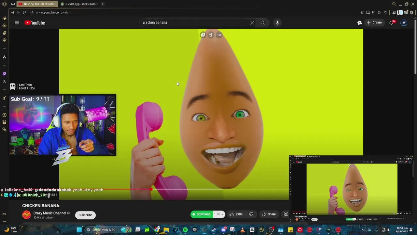Open the YouTube account avatar menu
Image resolution: width=417 pixels, height=235 pixels.
pos(404,23)
